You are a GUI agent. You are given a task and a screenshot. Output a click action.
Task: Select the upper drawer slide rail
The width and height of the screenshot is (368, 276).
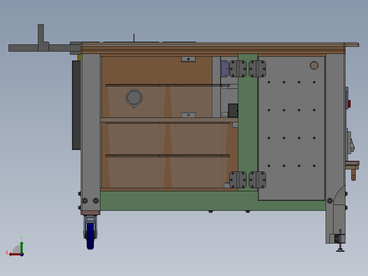click(168, 85)
